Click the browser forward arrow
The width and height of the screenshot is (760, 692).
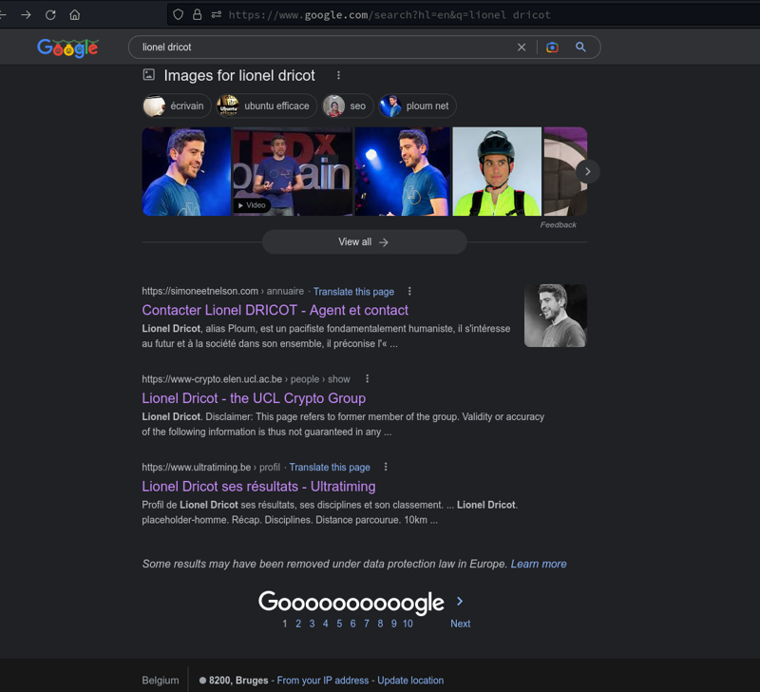pyautogui.click(x=27, y=15)
